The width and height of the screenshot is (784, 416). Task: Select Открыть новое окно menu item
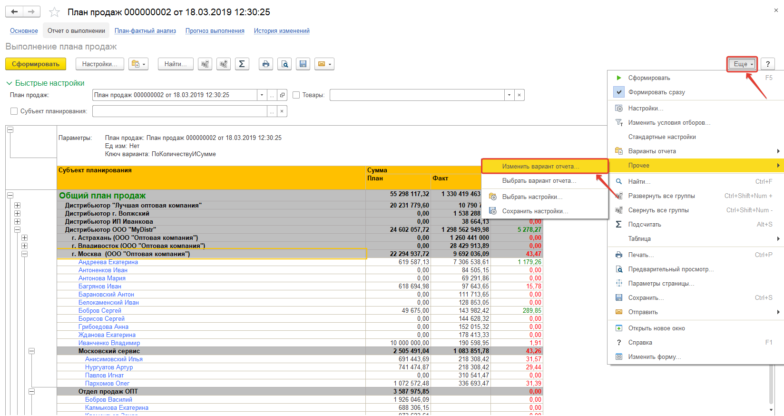[x=696, y=328]
